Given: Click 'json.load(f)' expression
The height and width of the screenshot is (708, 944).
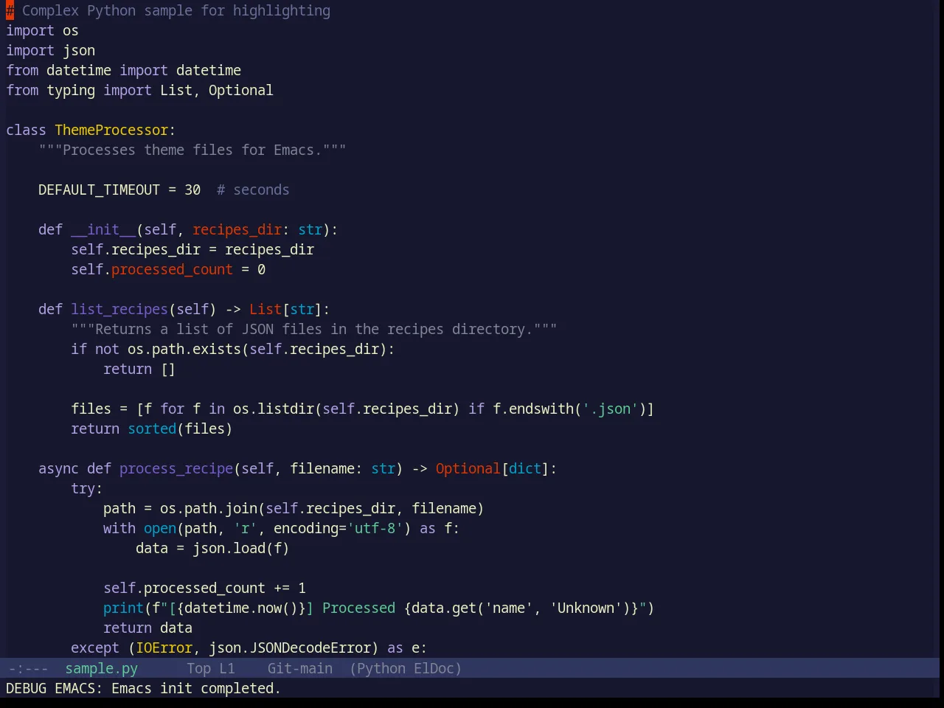Looking at the screenshot, I should [x=241, y=548].
